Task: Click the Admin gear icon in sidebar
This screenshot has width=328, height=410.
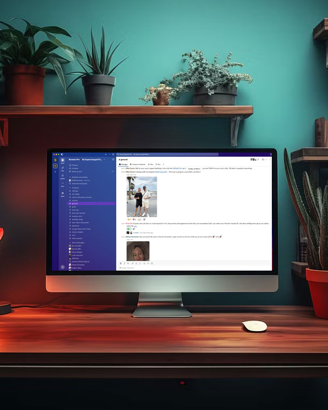Action: 63,193
